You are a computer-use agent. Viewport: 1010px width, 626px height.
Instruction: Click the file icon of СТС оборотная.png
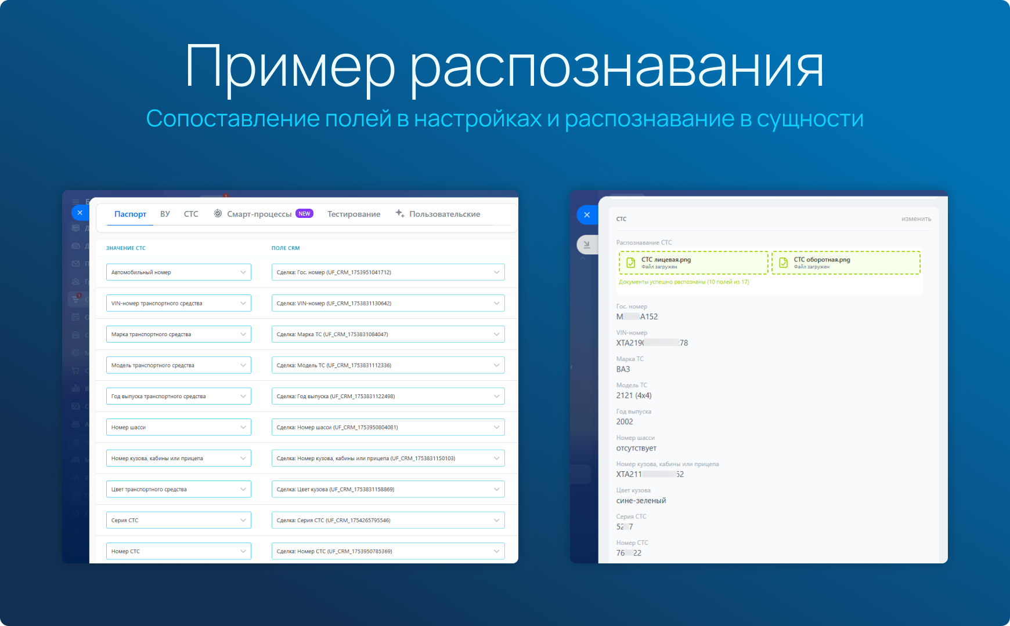point(783,263)
